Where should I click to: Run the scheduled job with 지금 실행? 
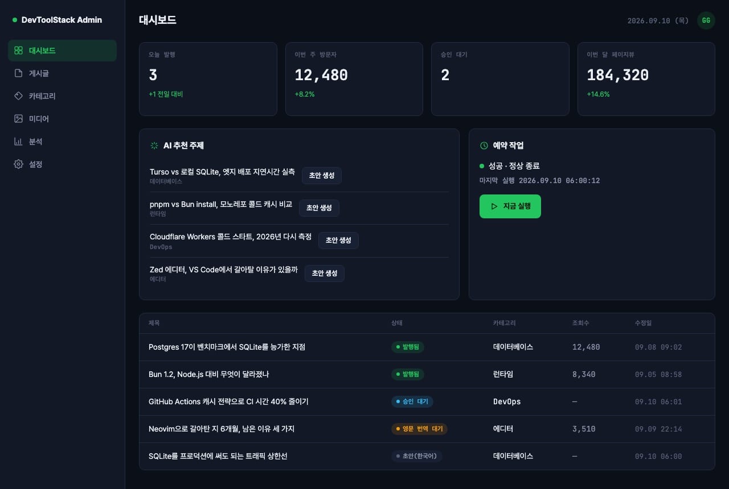510,206
